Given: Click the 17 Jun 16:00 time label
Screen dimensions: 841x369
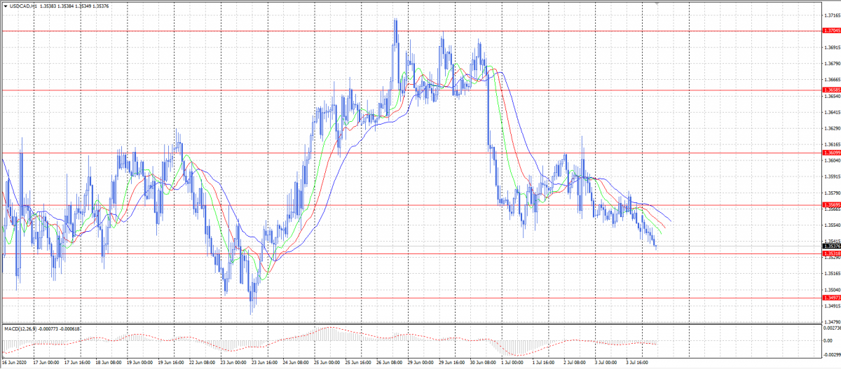Looking at the screenshot, I should click(77, 363).
